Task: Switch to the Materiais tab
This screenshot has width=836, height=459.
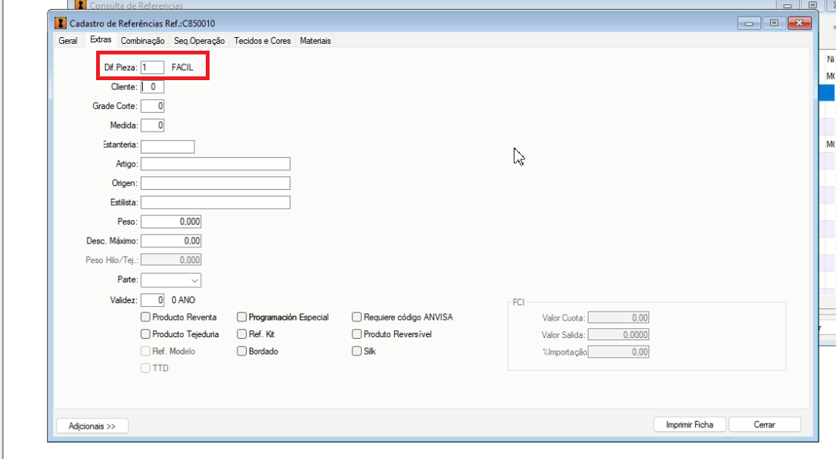Action: pos(315,41)
